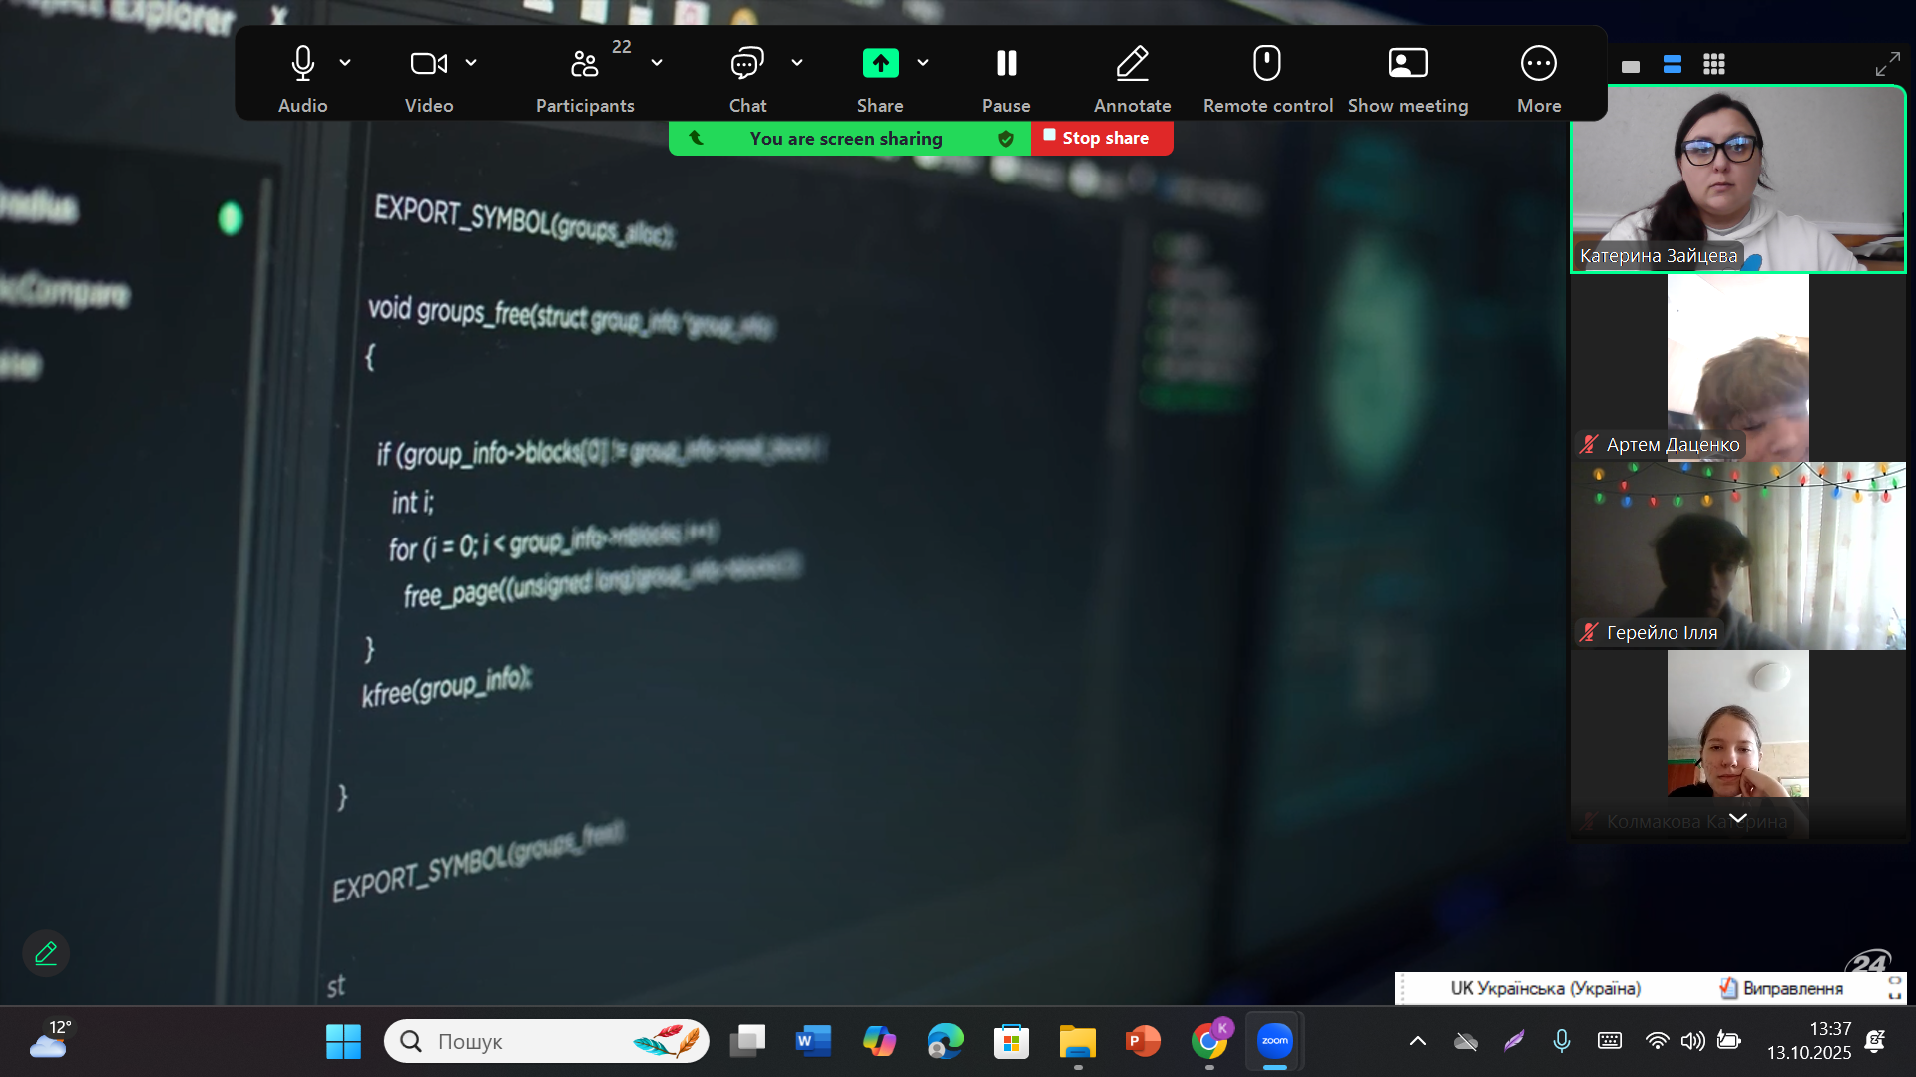Viewport: 1916px width, 1077px height.
Task: Open the More options menu
Action: 1538,64
